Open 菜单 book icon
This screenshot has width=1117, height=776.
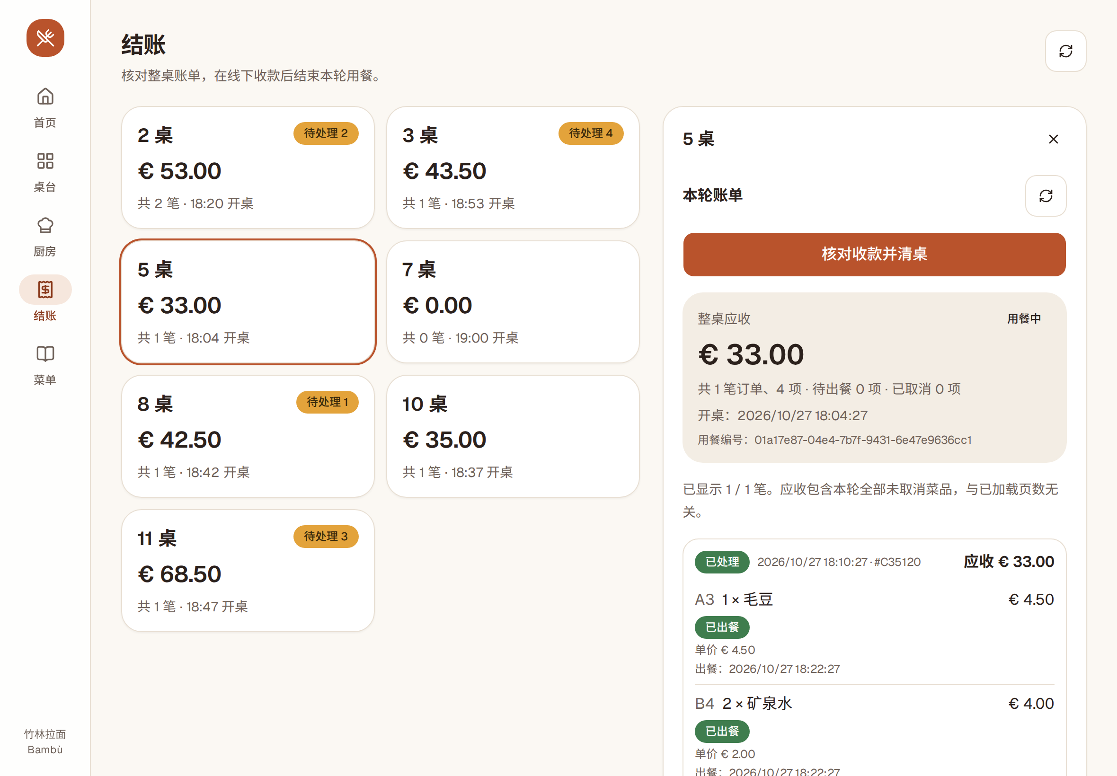pos(45,354)
